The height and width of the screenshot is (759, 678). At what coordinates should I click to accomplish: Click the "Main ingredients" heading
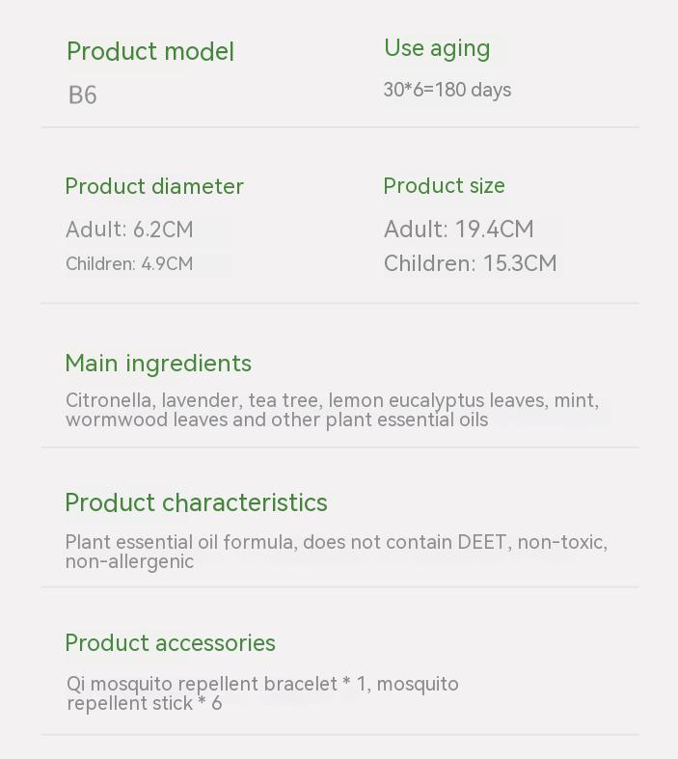coord(158,364)
